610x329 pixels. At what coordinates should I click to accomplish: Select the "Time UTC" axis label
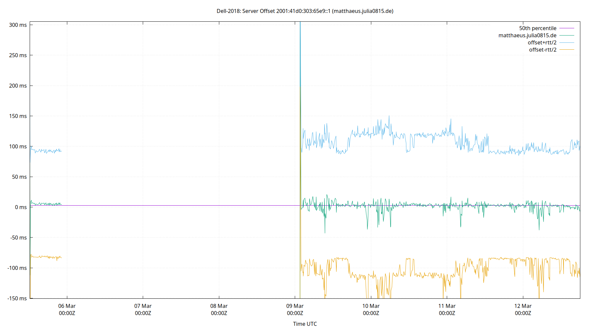304,324
